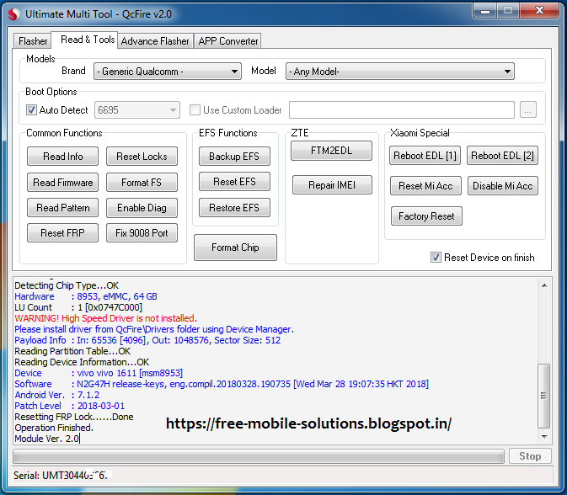Open the 6695 chip dropdown

(137, 109)
